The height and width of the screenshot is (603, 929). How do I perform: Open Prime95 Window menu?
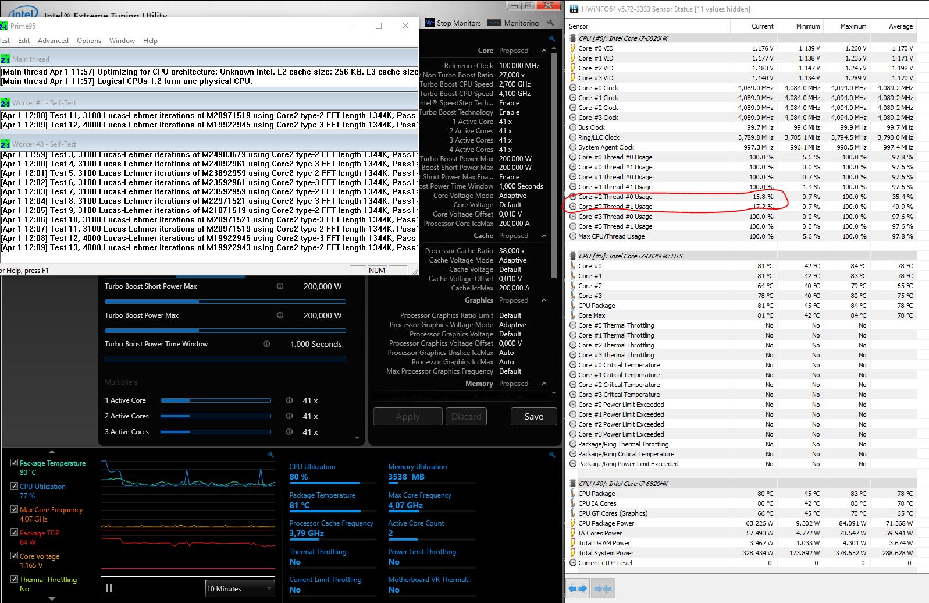coord(122,41)
